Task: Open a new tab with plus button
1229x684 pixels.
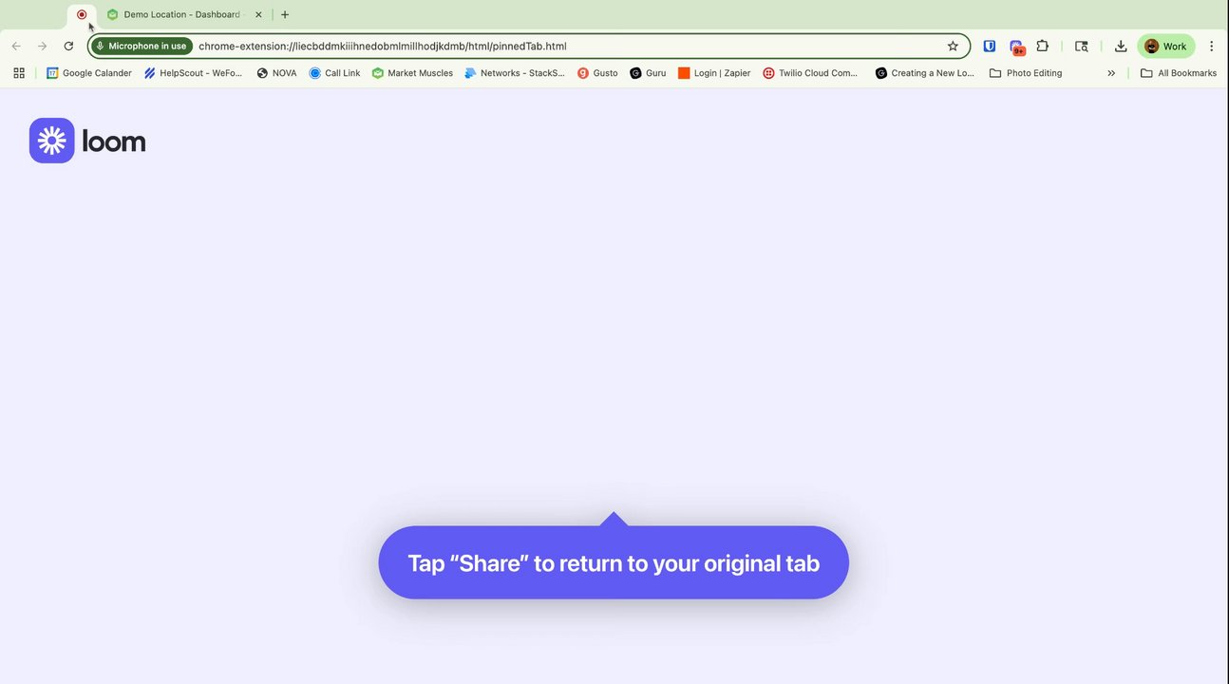Action: click(285, 14)
